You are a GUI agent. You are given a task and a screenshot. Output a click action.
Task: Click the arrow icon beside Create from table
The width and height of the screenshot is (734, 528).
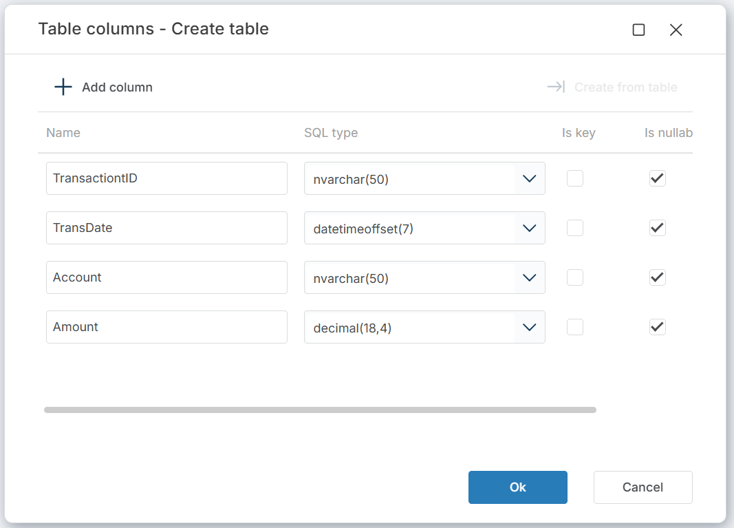(x=556, y=87)
